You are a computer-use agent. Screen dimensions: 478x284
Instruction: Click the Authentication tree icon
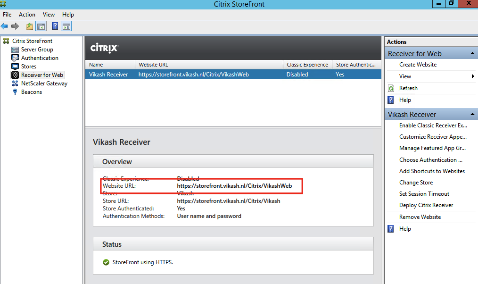click(x=15, y=58)
